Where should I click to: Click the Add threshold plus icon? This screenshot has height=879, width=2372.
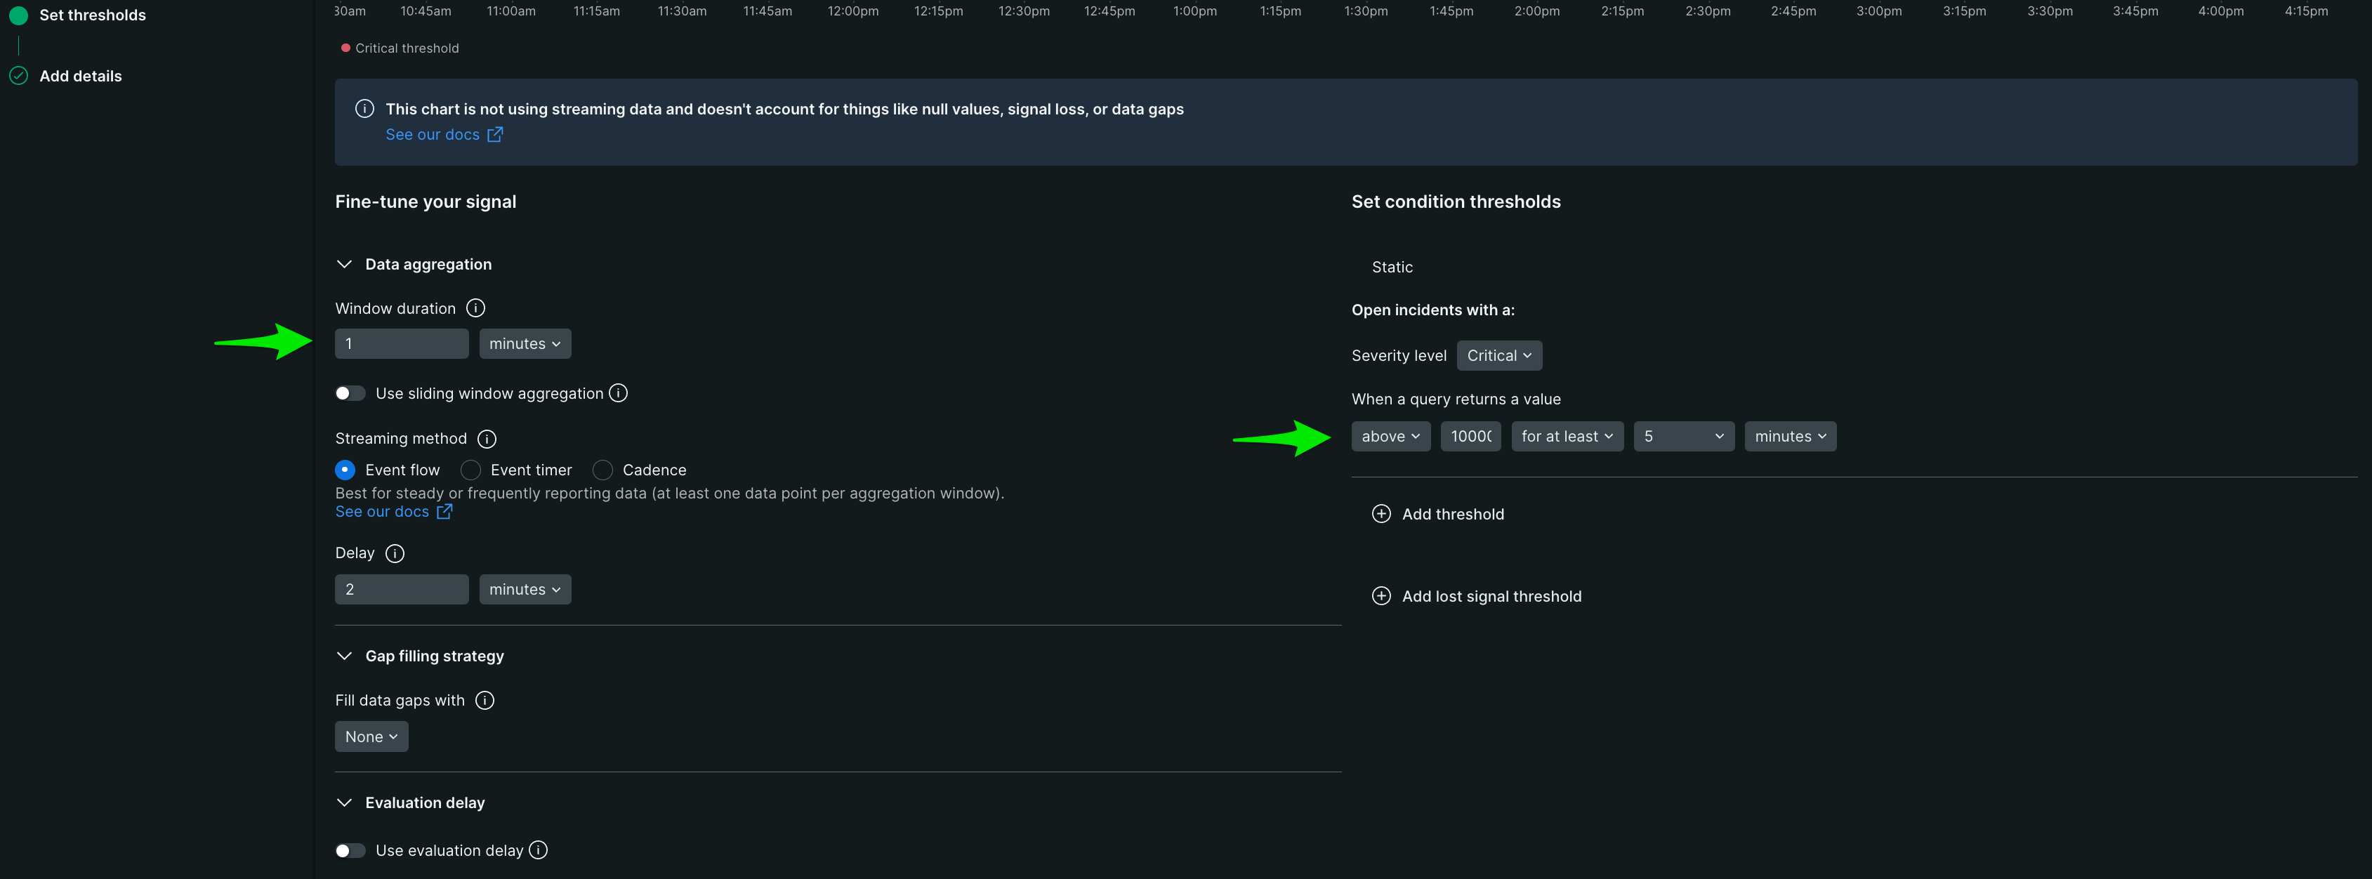(x=1381, y=514)
